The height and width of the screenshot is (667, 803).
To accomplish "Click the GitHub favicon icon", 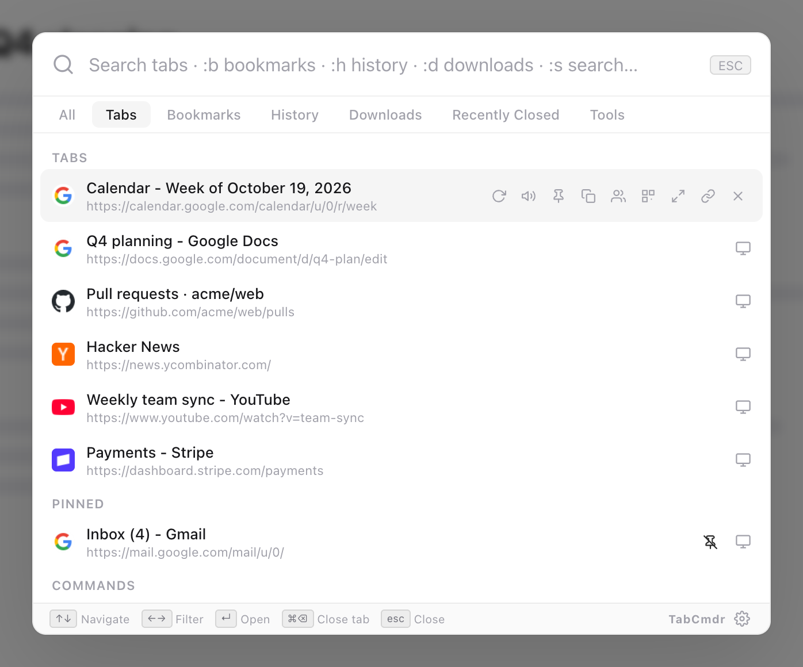I will (x=63, y=301).
